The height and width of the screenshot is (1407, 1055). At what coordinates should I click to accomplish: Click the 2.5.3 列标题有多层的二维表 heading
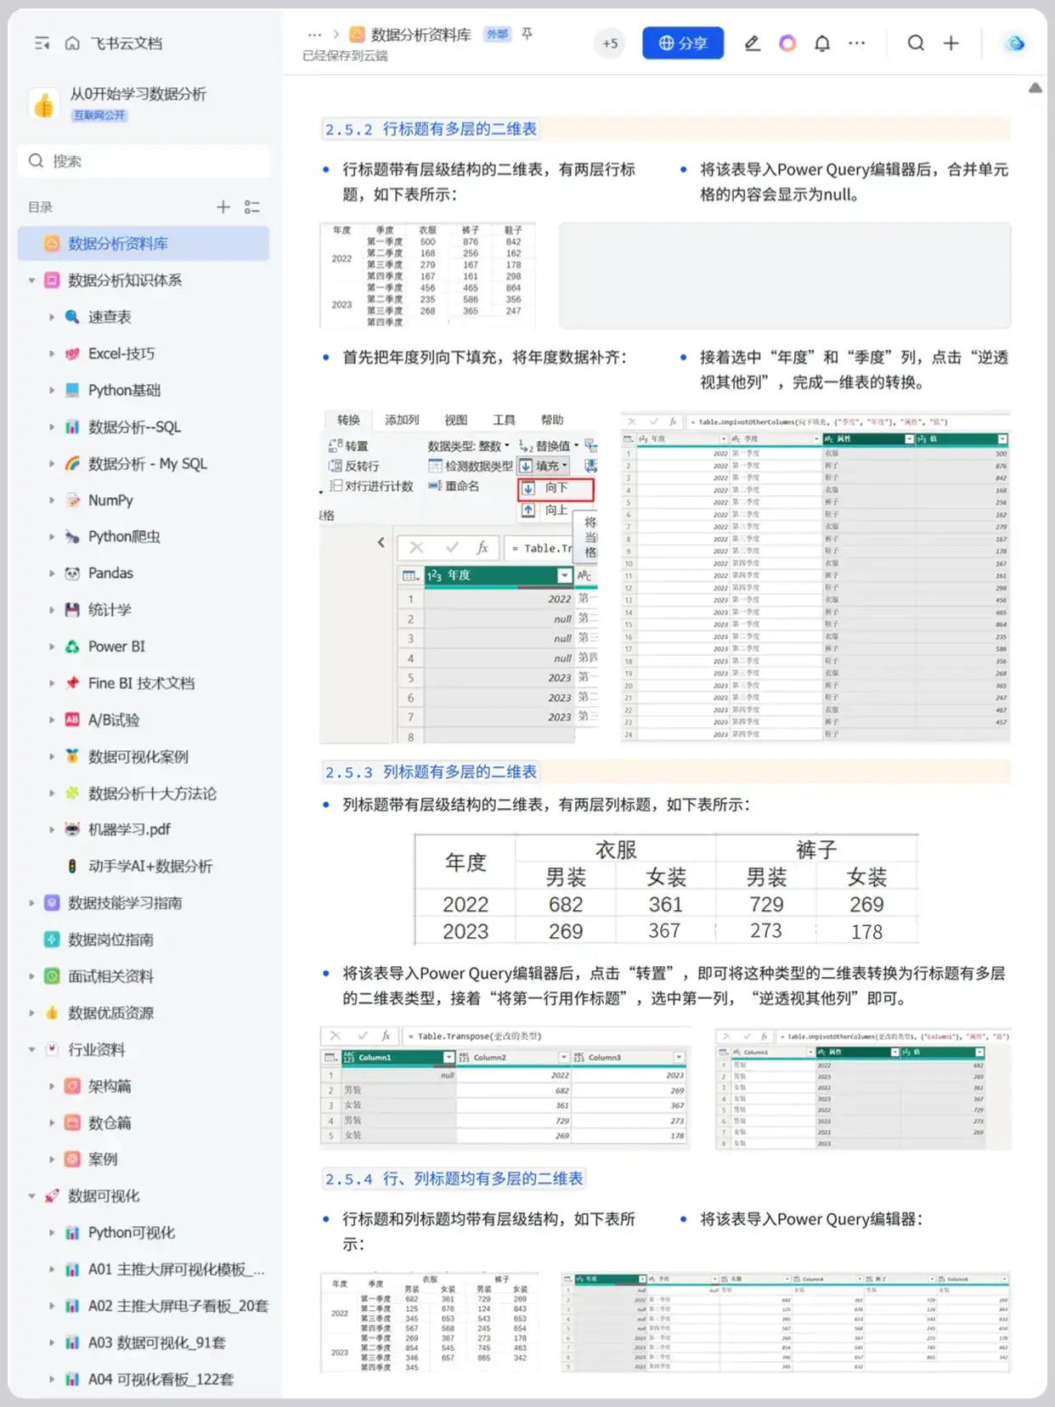(431, 772)
